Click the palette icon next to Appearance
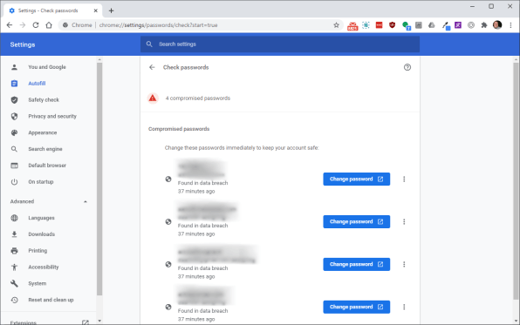 coord(14,132)
